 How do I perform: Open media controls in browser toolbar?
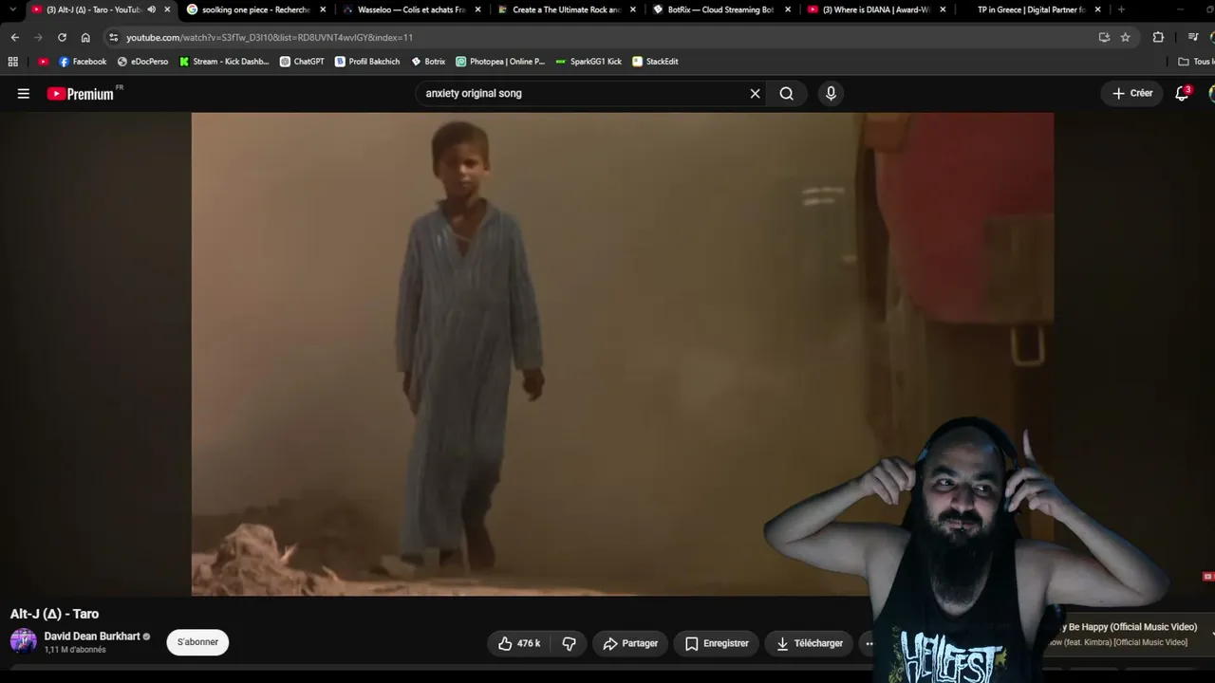click(x=1193, y=37)
